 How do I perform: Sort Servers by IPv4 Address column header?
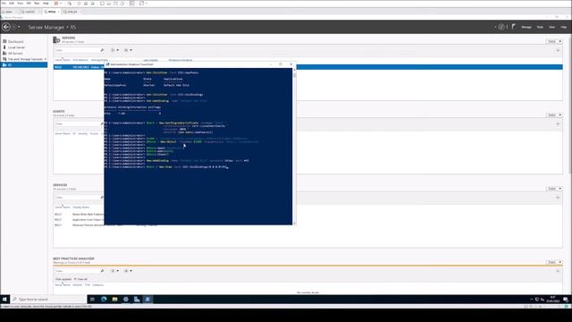click(x=80, y=60)
